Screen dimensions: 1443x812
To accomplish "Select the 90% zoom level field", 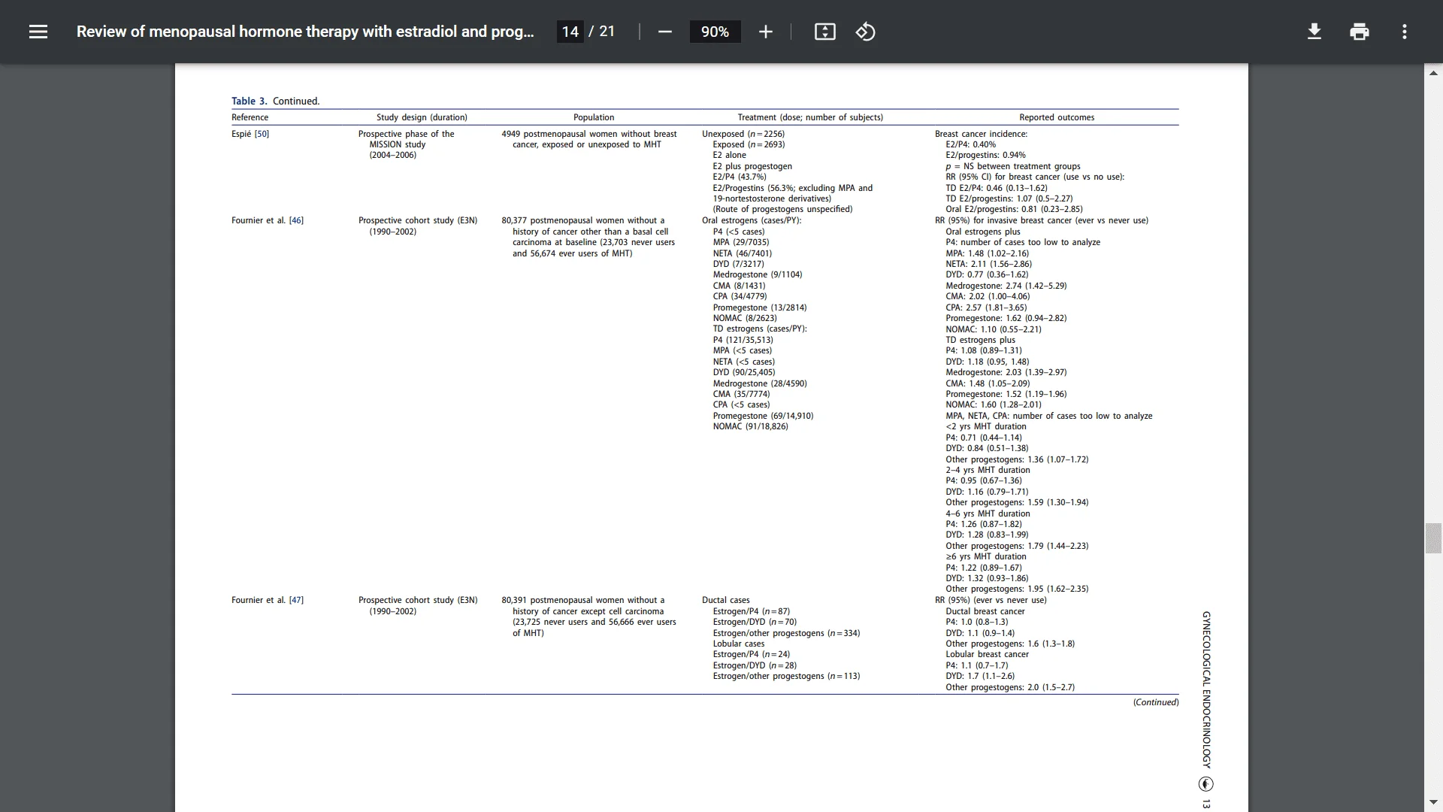I will tap(715, 32).
